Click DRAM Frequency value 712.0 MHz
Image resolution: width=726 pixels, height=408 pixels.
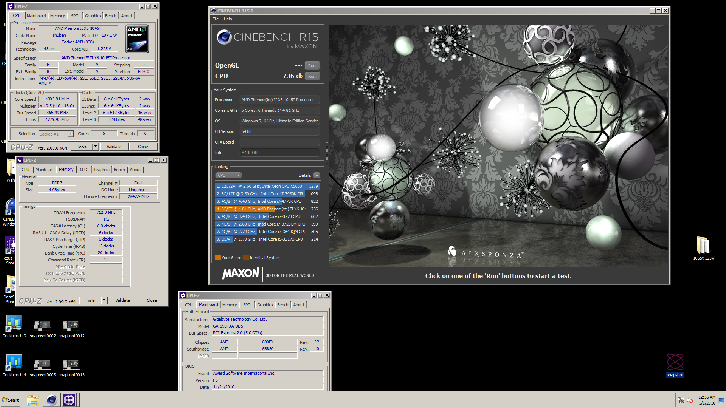click(106, 212)
